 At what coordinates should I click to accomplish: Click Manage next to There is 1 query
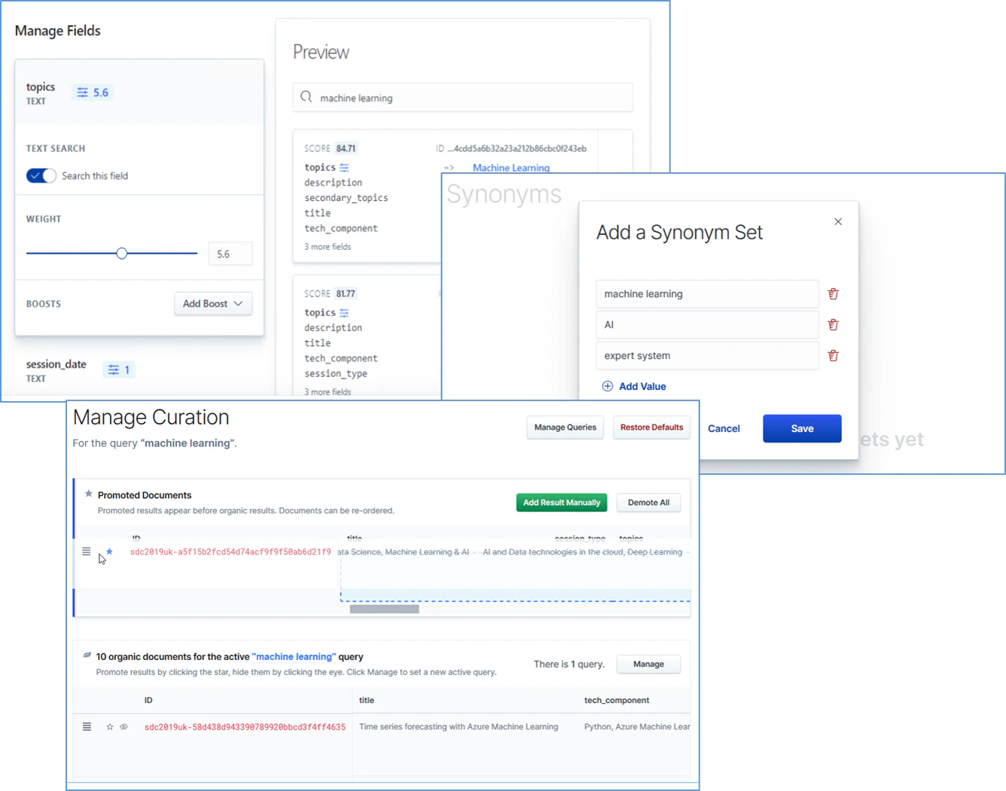click(648, 665)
